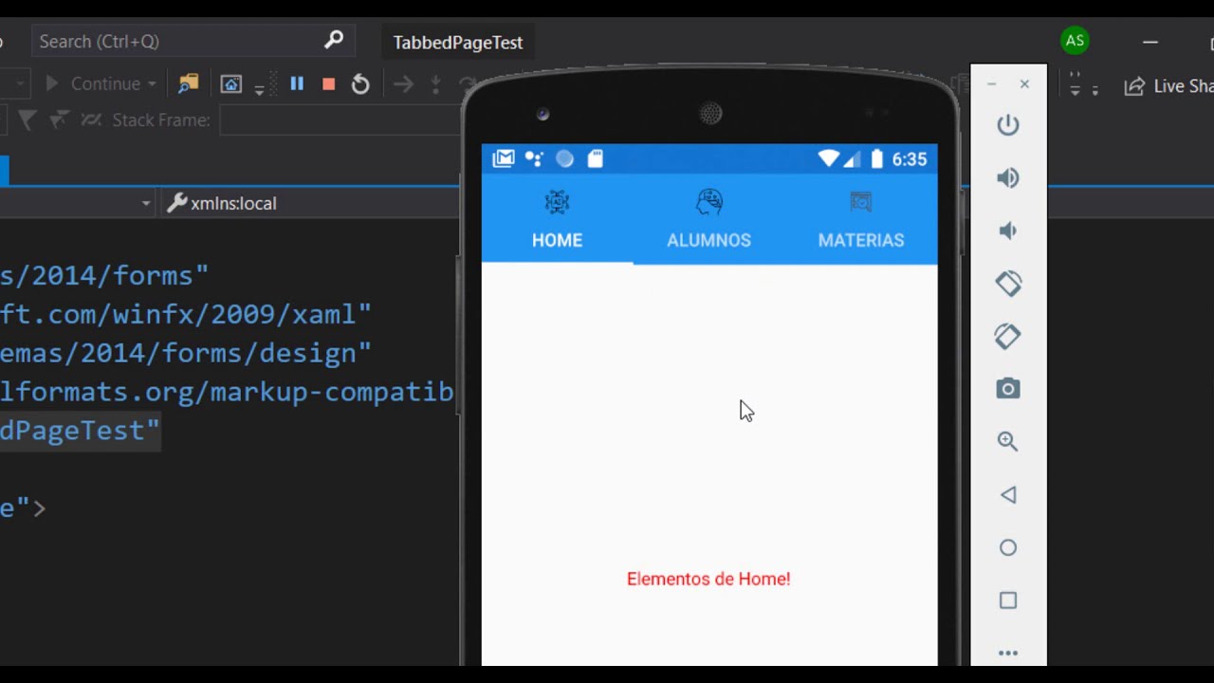Click the 6:35 clock in the Android status bar
Screen dimensions: 1214x683
[910, 159]
